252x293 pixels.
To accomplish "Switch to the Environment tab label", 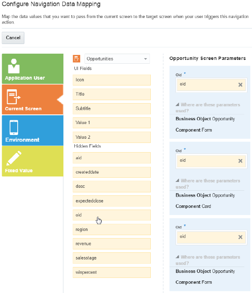I will 22,140.
